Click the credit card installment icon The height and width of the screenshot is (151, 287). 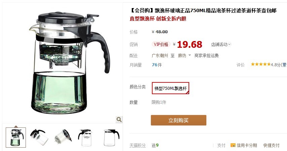click(x=233, y=145)
